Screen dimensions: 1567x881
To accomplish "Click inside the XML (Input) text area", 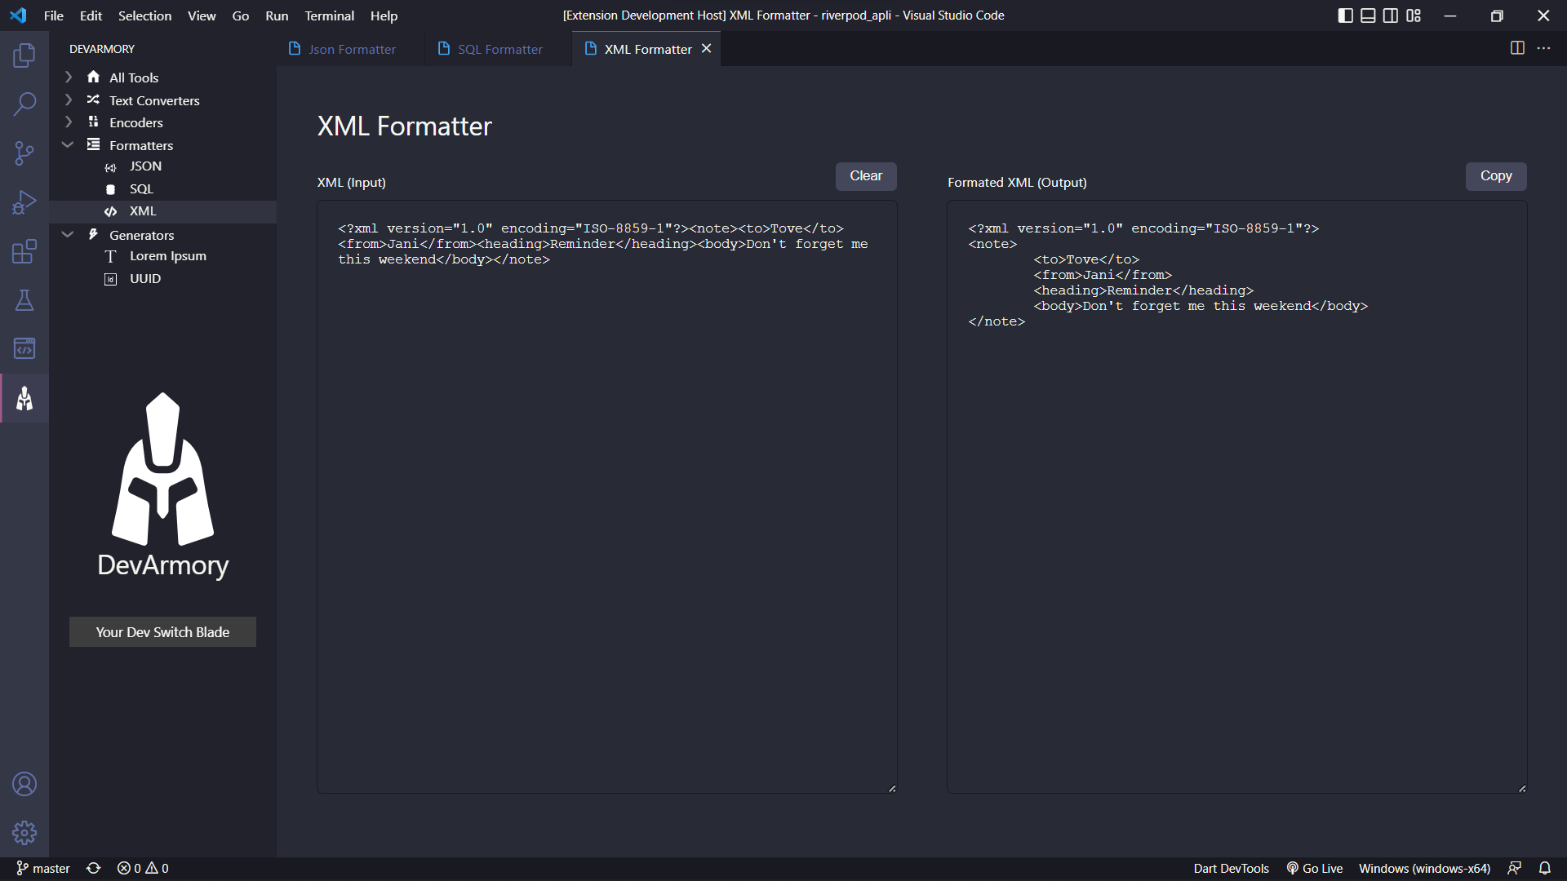I will [607, 497].
